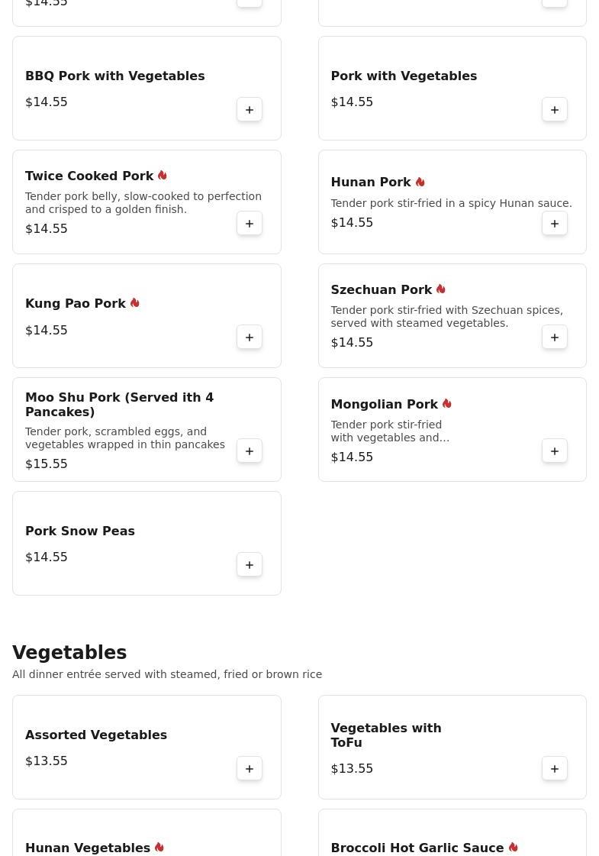This screenshot has width=599, height=856.
Task: Open Szechuan Pork item details
Action: (x=381, y=289)
